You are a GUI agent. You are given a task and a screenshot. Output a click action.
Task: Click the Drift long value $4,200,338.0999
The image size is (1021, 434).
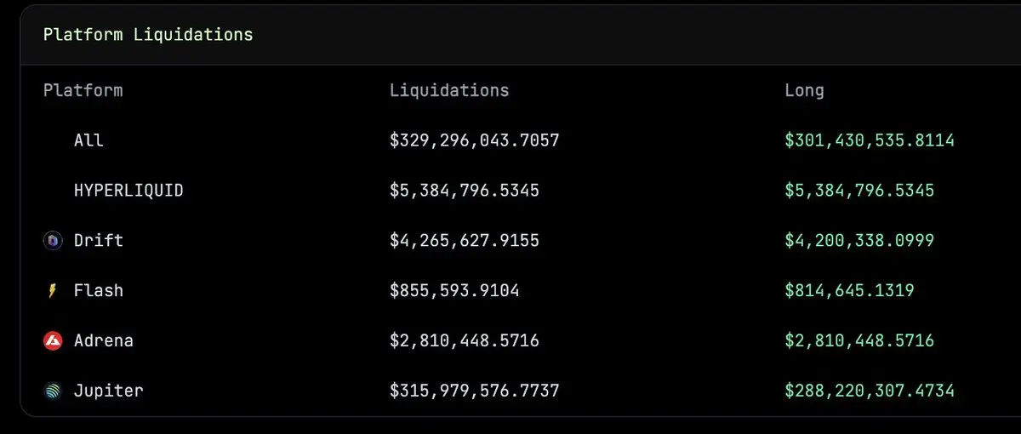(859, 241)
